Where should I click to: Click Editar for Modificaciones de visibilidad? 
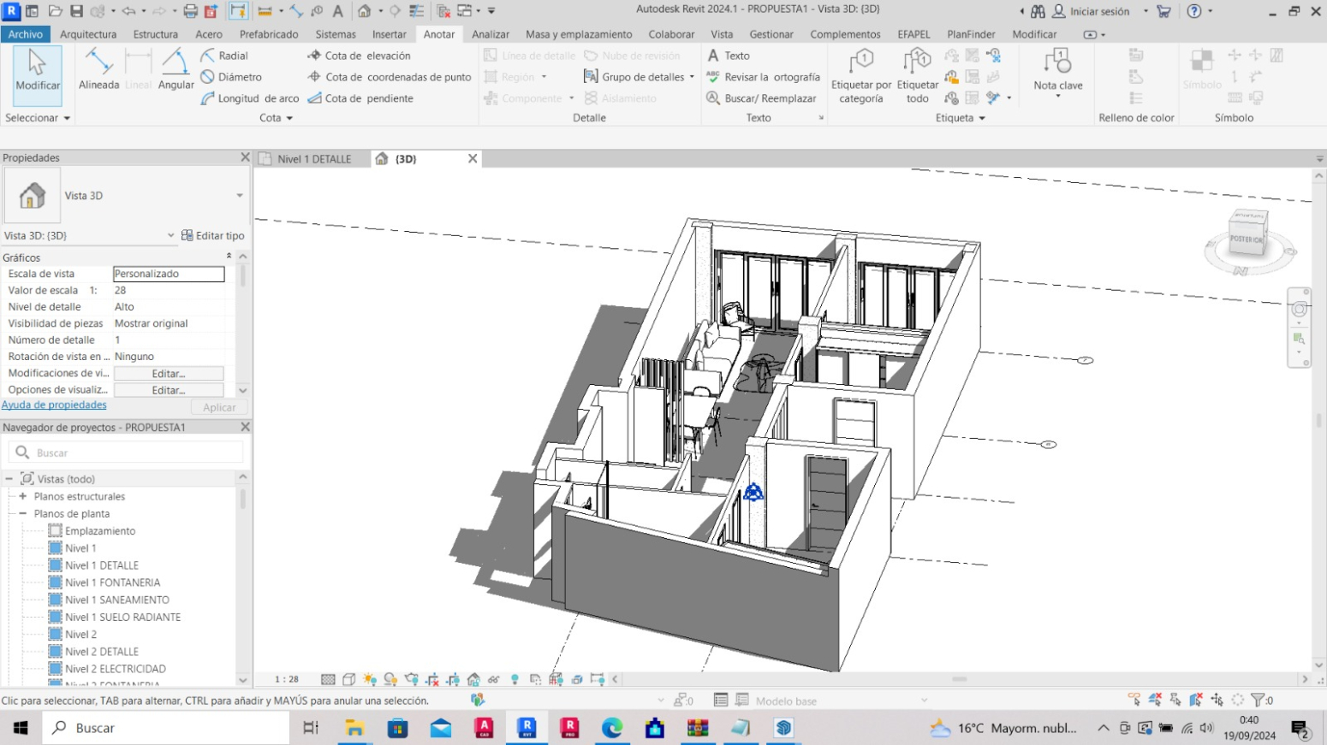[x=169, y=374]
